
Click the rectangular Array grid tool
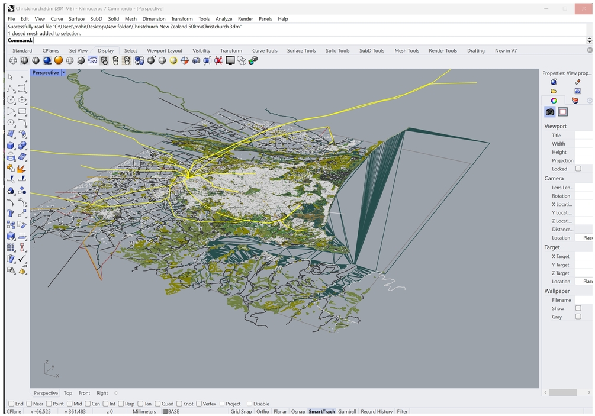11,247
